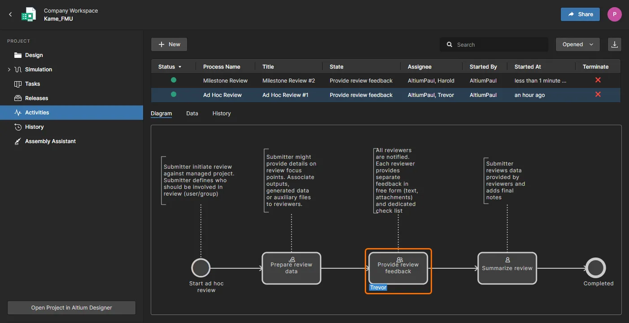The width and height of the screenshot is (629, 323).
Task: Switch to the History tab below table
Action: point(221,113)
